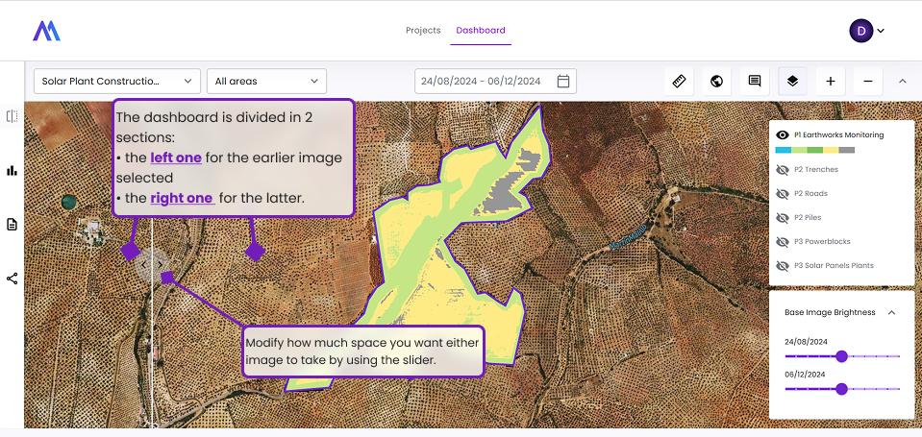
Task: Click the yellow legend color swatch
Action: [831, 151]
